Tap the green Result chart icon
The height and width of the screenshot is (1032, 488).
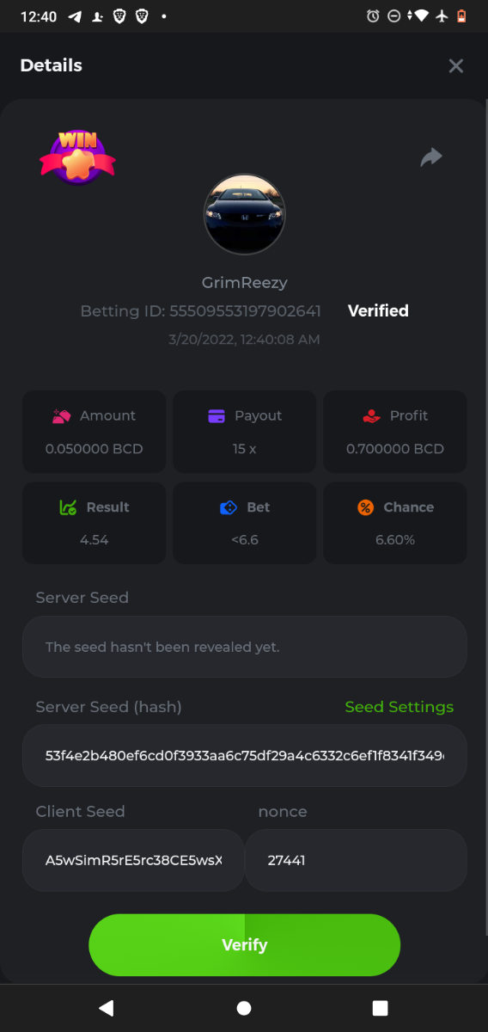(x=68, y=507)
